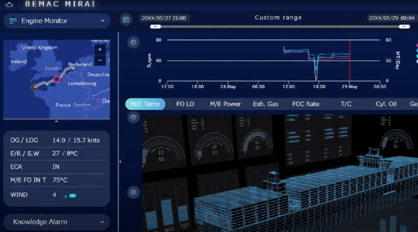
Task: Click the wind direction ship icon
Action: [71, 196]
